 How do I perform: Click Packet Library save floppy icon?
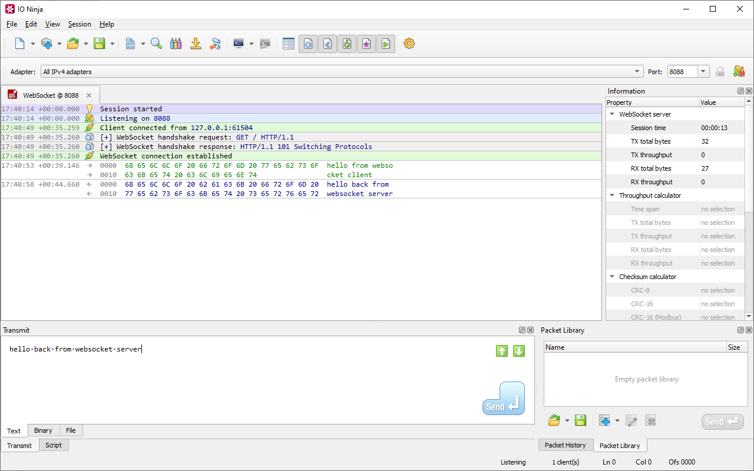[x=580, y=420]
